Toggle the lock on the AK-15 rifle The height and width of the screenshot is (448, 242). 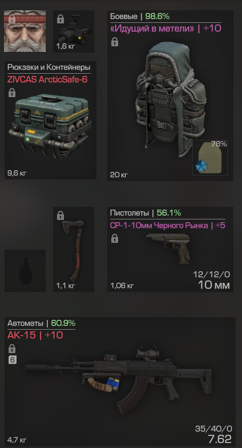tap(12, 349)
